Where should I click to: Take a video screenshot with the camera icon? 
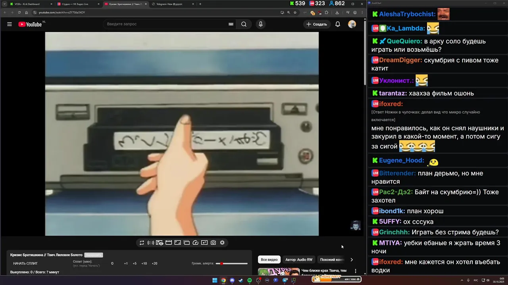pos(213,243)
